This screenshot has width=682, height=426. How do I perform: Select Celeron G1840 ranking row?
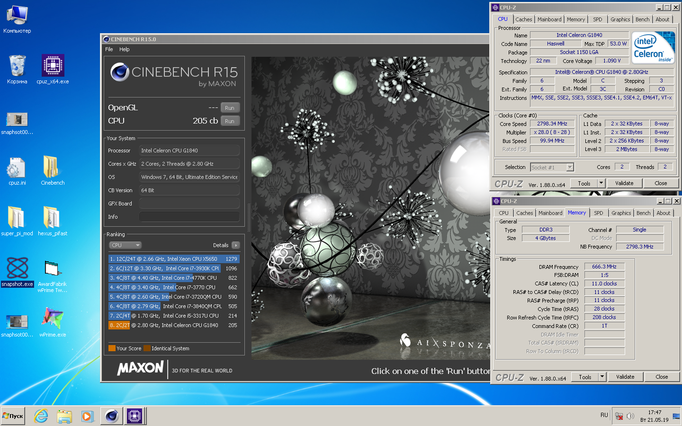pyautogui.click(x=174, y=325)
